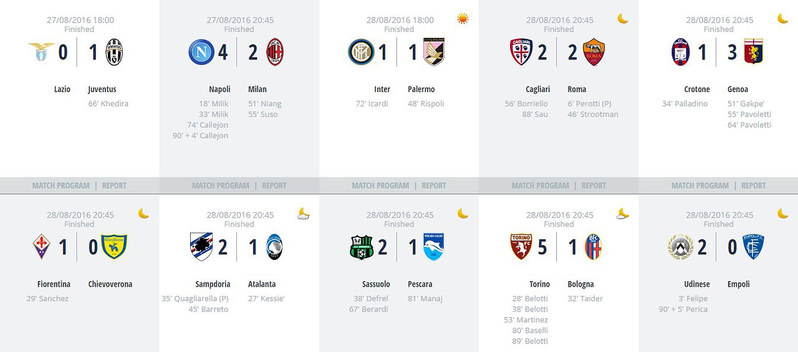
Task: Open Report for Cagliari-Roma match
Action: pos(594,185)
